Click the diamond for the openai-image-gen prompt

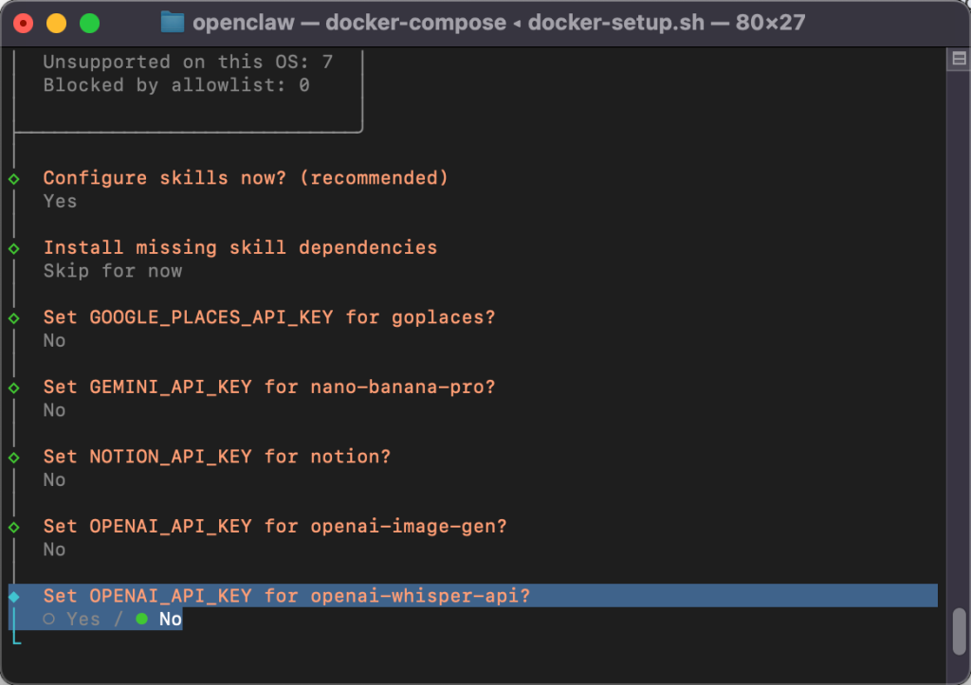tap(13, 526)
